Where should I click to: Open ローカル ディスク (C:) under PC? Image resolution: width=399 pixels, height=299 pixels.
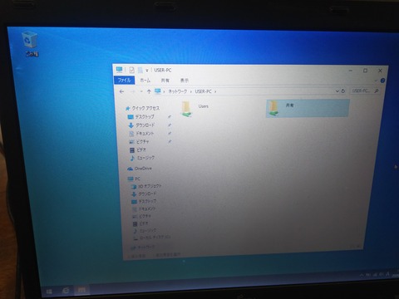point(151,238)
